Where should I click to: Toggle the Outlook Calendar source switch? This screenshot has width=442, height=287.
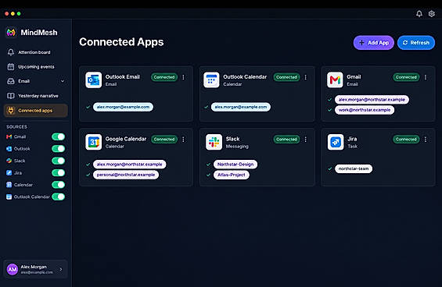click(x=59, y=197)
